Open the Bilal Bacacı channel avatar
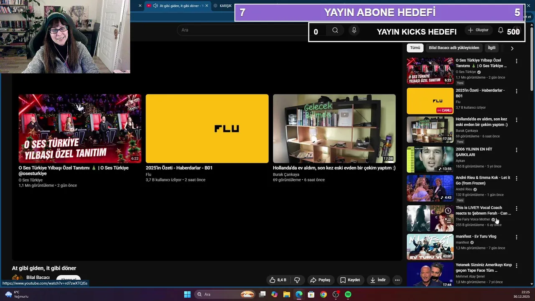This screenshot has height=301, width=535. (17, 279)
